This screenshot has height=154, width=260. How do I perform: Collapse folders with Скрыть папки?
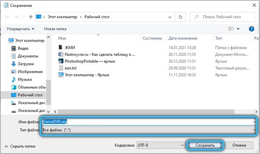(x=20, y=147)
